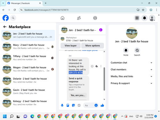Choose a GIF icon
This screenshot has height=120, width=160.
pos(79,105)
